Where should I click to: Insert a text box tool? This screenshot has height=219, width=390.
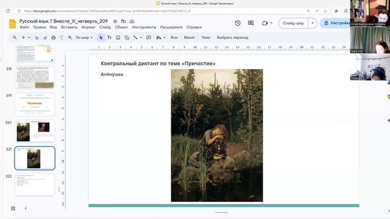[110, 38]
